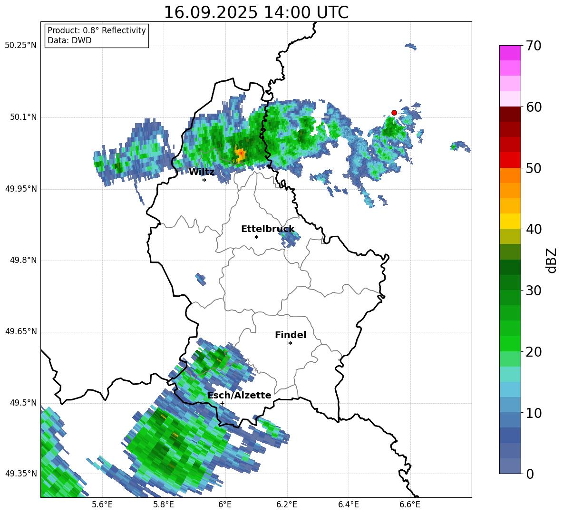Click the orange colorbar segment below 50
This screenshot has width=563, height=514.
coord(510,175)
